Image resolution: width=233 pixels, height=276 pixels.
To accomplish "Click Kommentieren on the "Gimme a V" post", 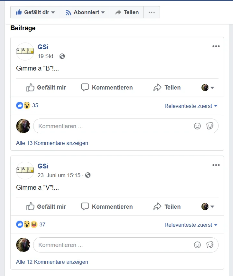I will pos(107,207).
